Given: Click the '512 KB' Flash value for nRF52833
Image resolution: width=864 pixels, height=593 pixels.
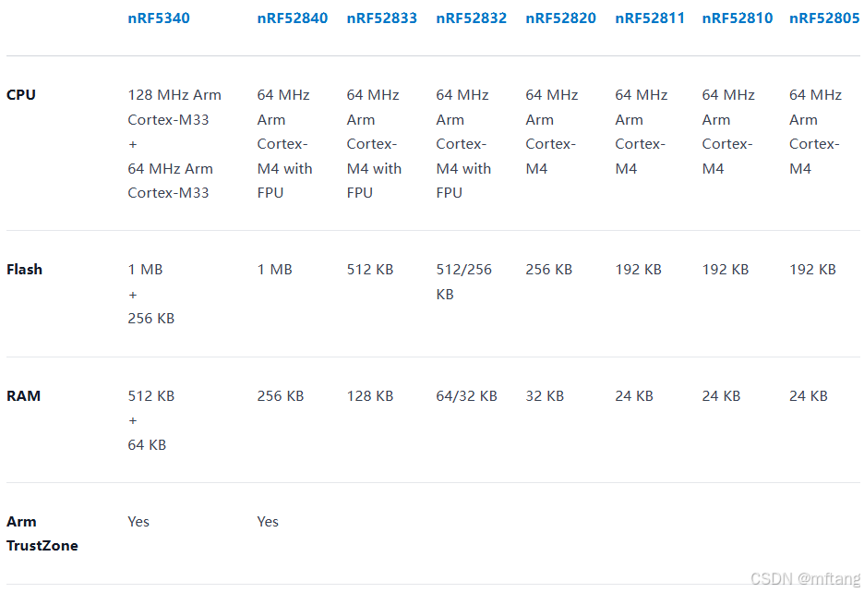Looking at the screenshot, I should tap(370, 269).
